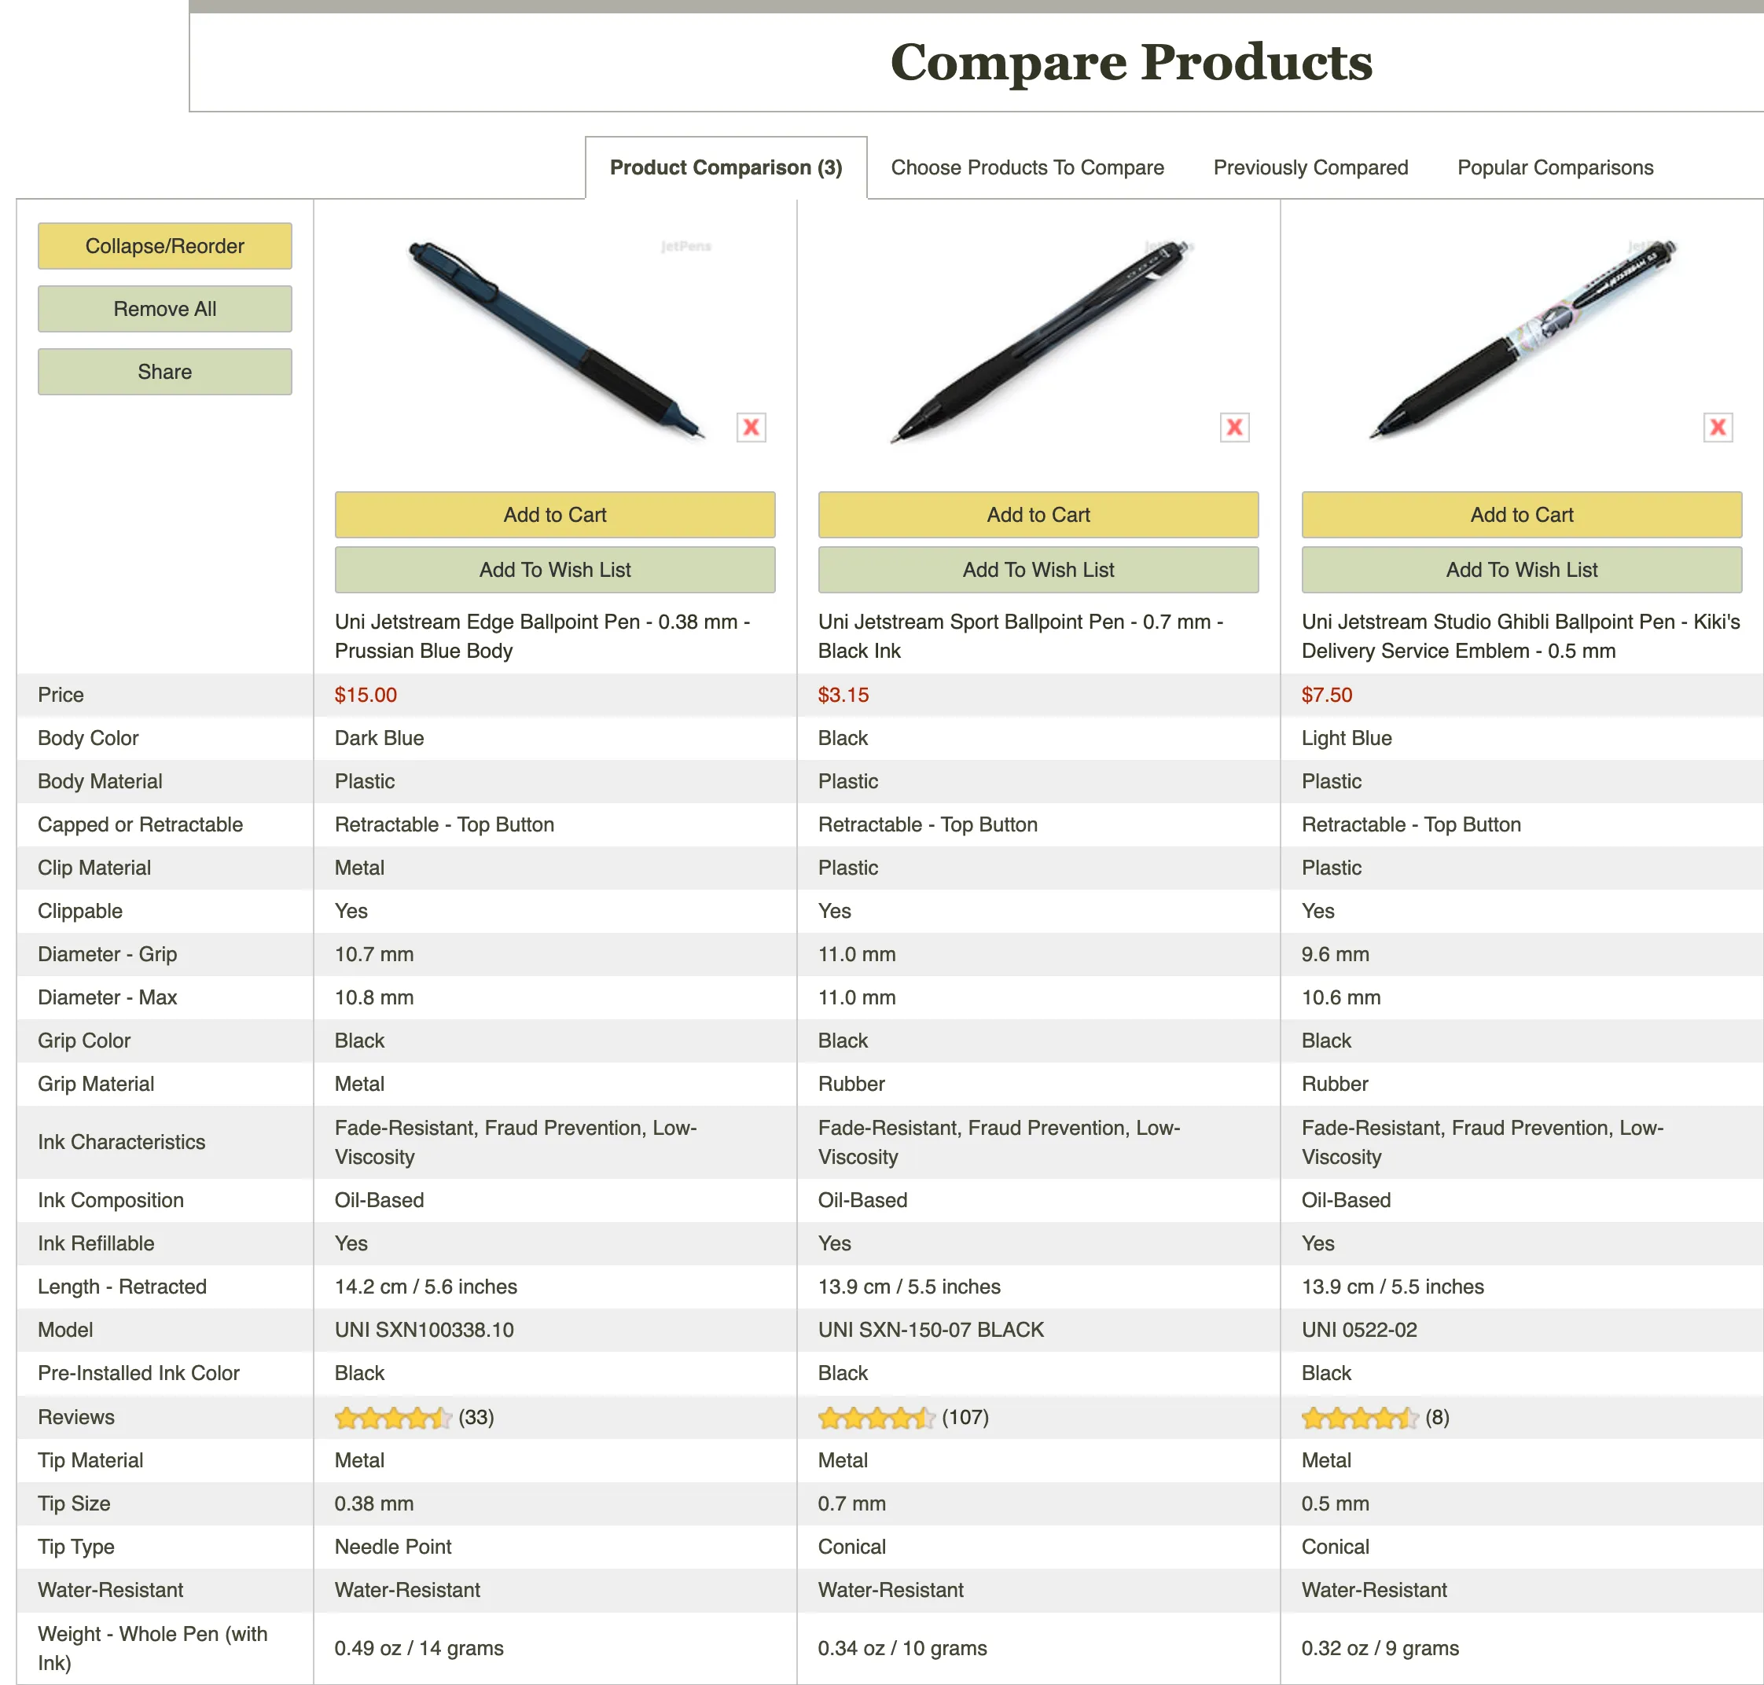Click the Share button
1764x1685 pixels.
pos(164,372)
